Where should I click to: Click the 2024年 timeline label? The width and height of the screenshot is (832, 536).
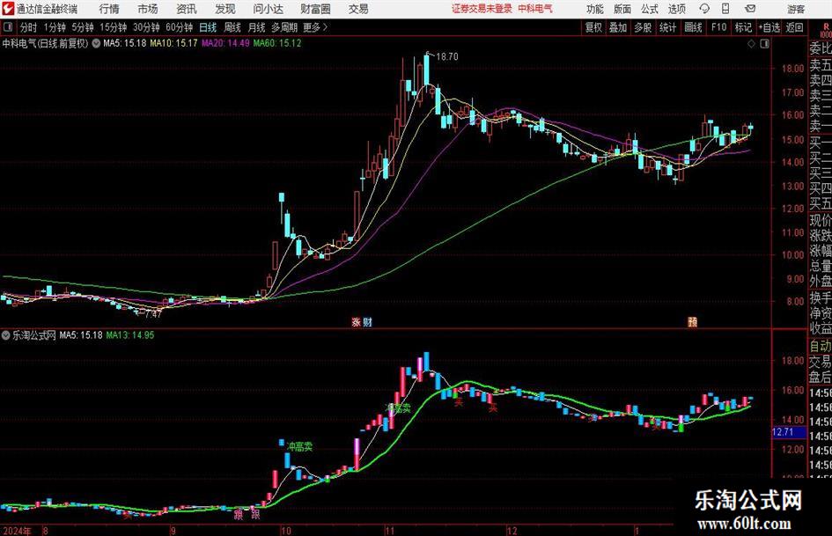pyautogui.click(x=17, y=531)
